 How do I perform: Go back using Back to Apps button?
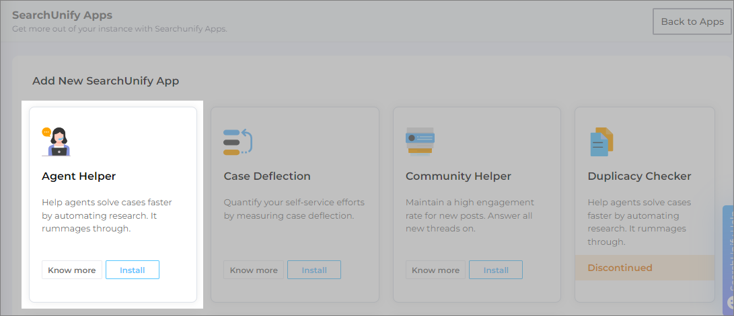[692, 21]
